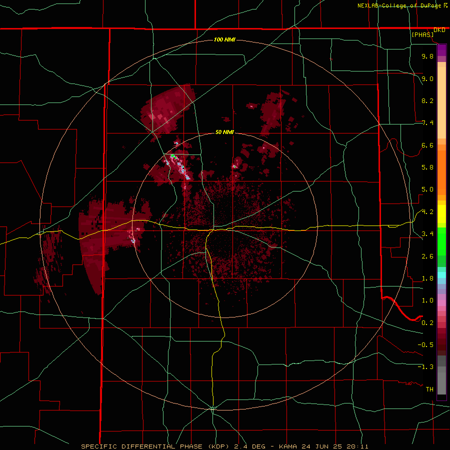Click the 2.6 scale value
Image resolution: width=450 pixels, height=450 pixels.
click(x=427, y=256)
